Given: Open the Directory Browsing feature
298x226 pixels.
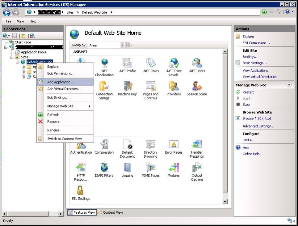Looking at the screenshot, I should point(150,149).
